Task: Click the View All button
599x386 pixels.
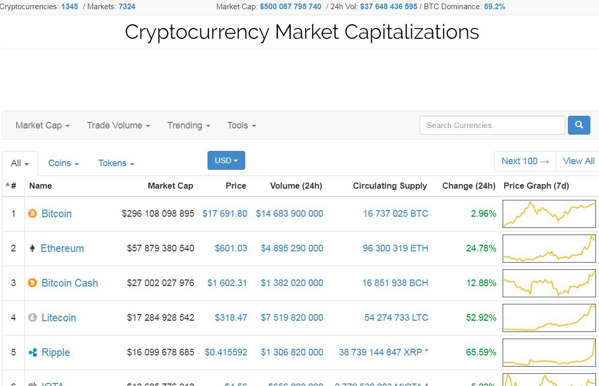Action: click(578, 161)
